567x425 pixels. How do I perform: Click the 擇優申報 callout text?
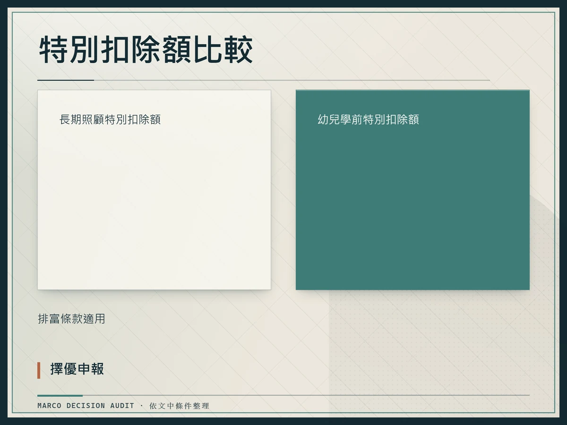point(77,369)
